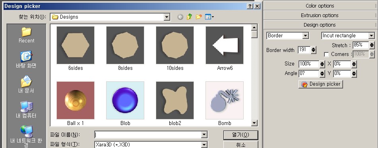
Task: Open 내 문서 documents shortcut
Action: pos(26,84)
